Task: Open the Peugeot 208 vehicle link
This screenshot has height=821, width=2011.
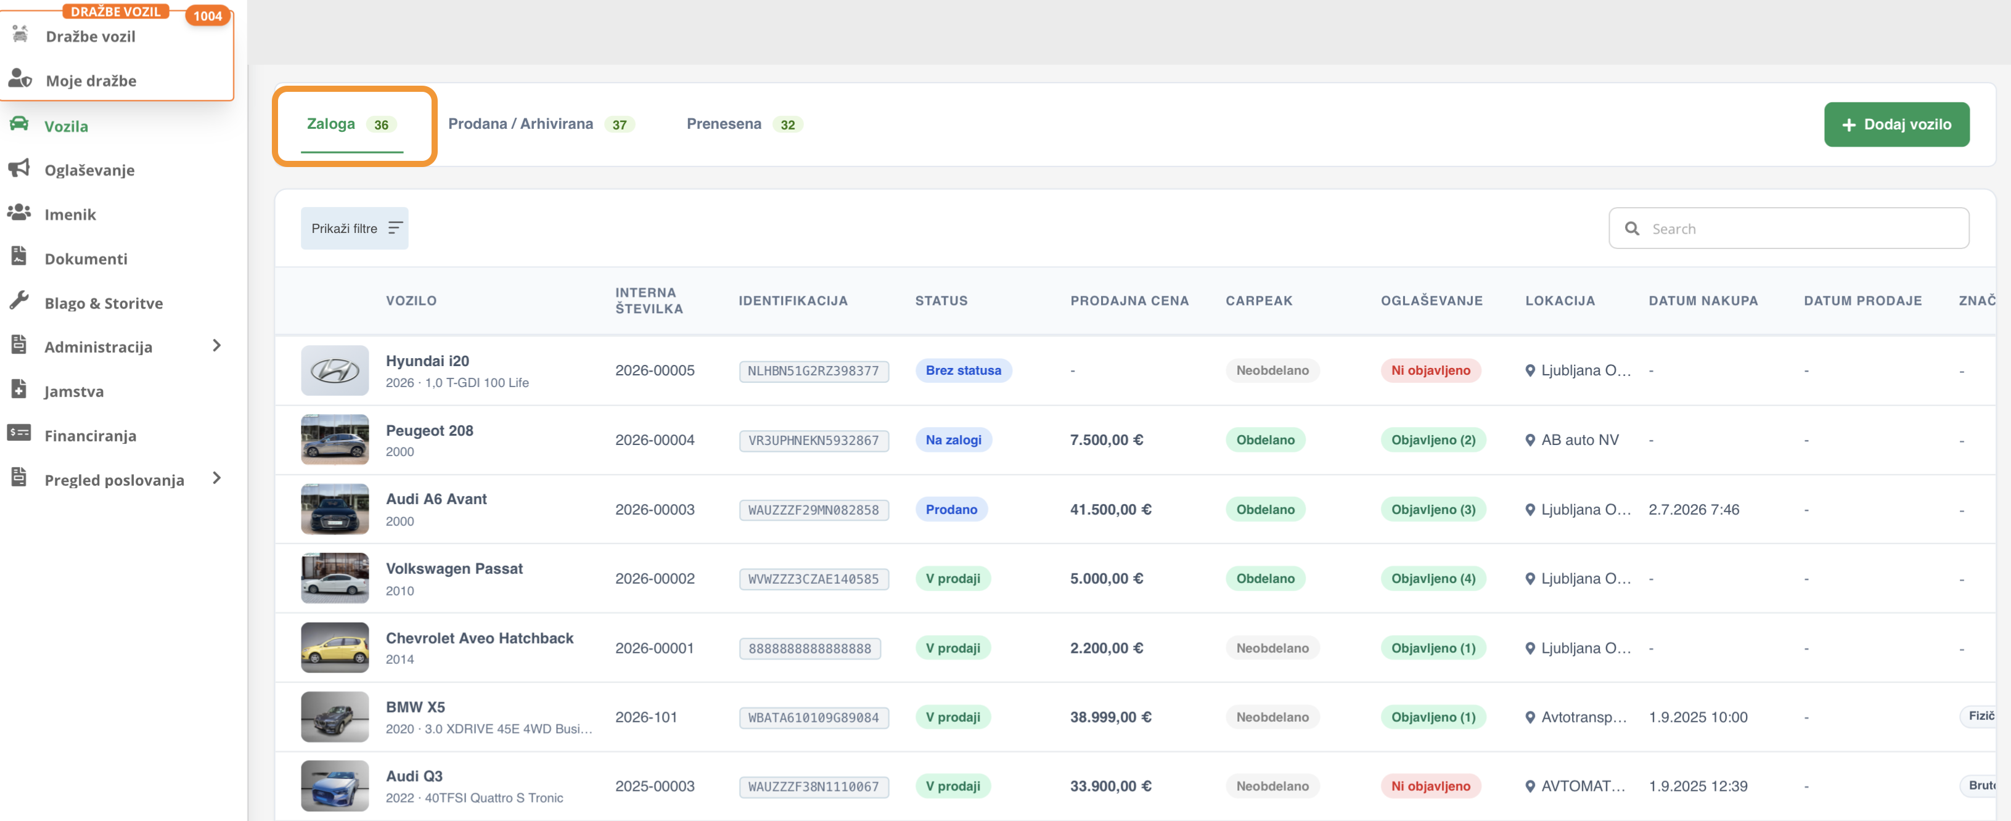Action: pos(429,431)
